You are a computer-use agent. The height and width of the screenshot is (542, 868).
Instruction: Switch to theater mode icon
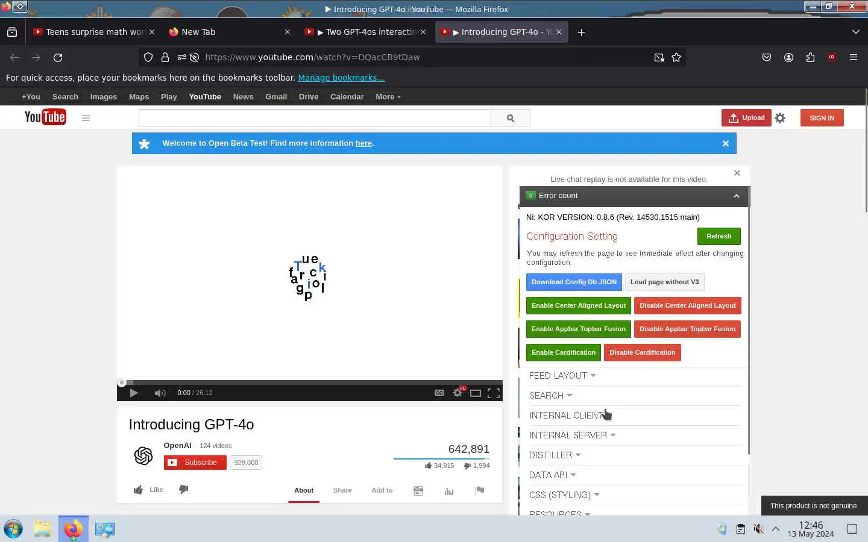coord(476,393)
